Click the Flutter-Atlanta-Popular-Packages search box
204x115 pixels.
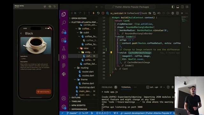[130, 7]
